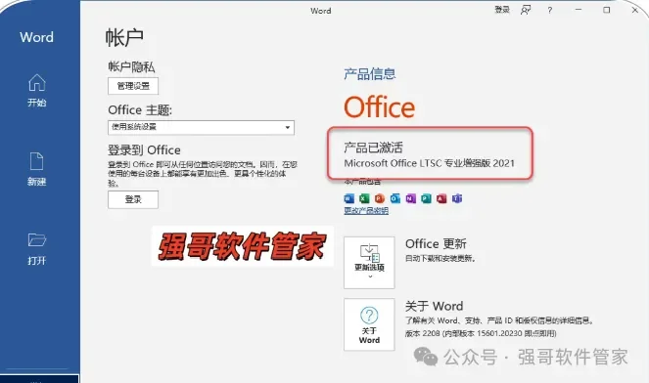This screenshot has width=649, height=383.
Task: Click 登录 sign-in in the title bar
Action: tap(502, 10)
